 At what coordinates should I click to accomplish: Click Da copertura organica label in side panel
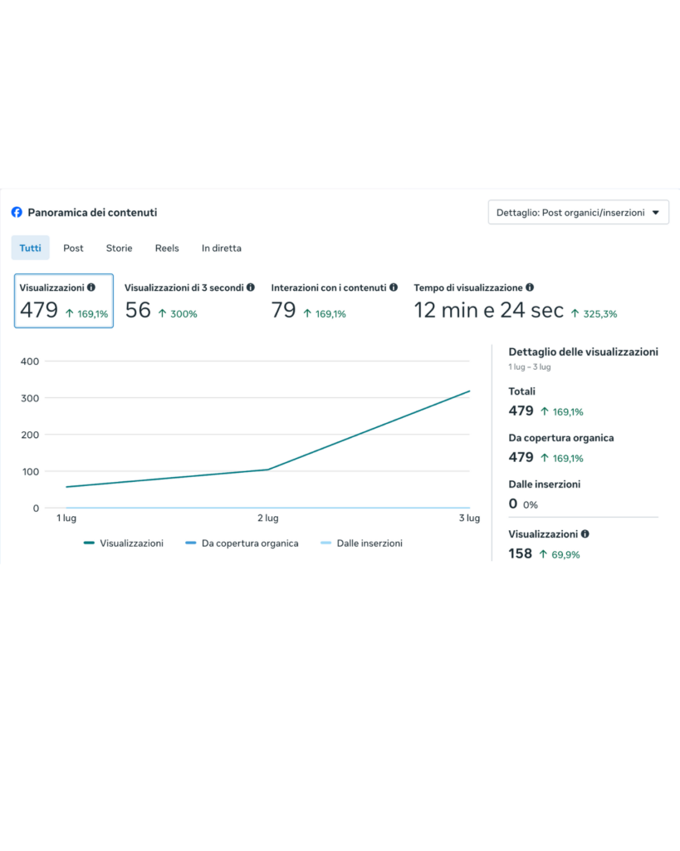click(561, 438)
